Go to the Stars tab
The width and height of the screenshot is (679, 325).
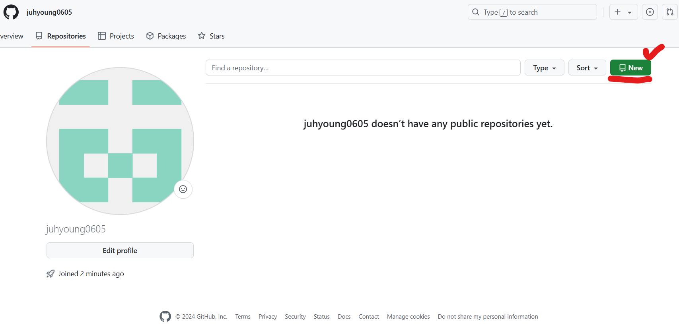tap(211, 36)
